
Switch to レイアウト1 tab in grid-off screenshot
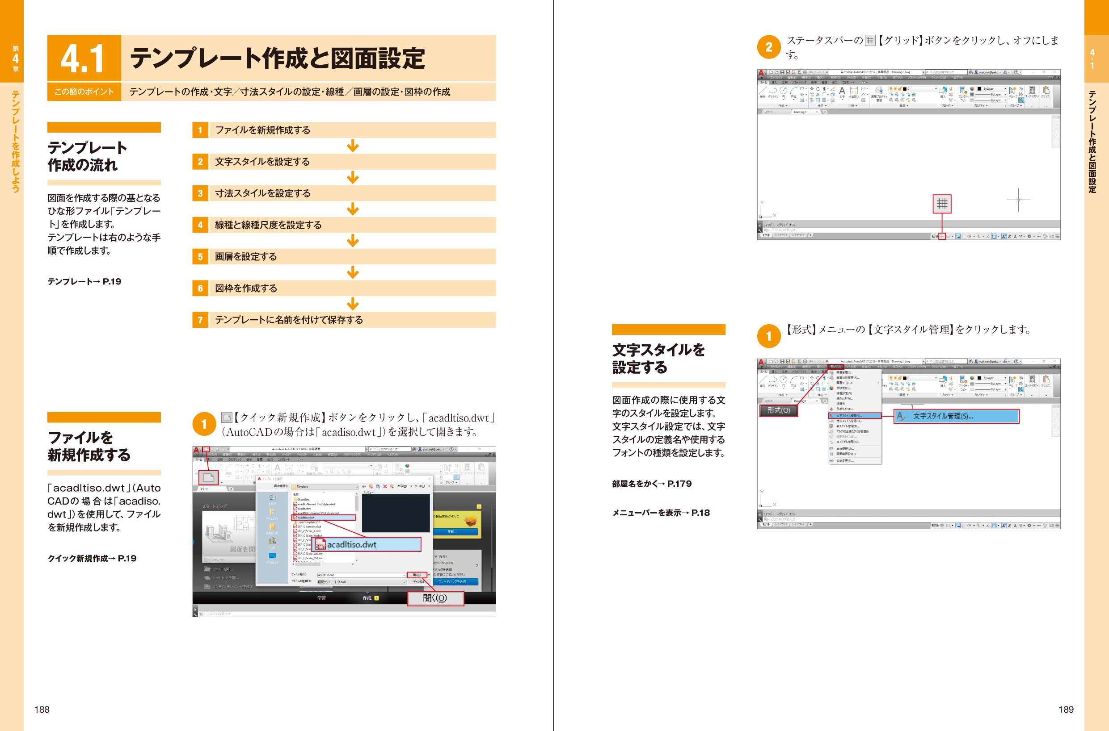[781, 235]
